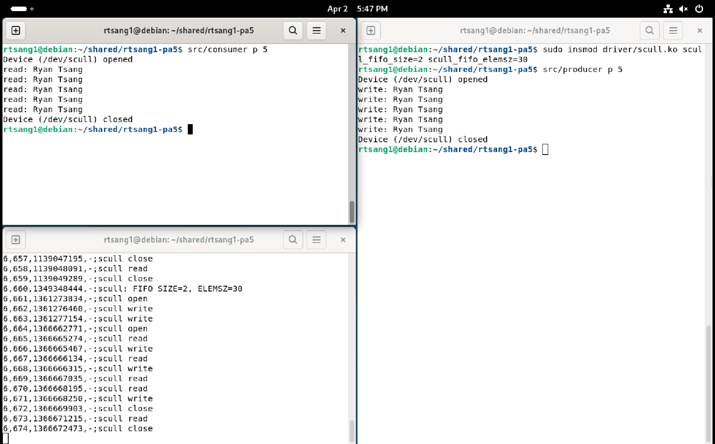Viewport: 715px width, 444px height.
Task: Click the wired network status icon
Action: (x=668, y=9)
